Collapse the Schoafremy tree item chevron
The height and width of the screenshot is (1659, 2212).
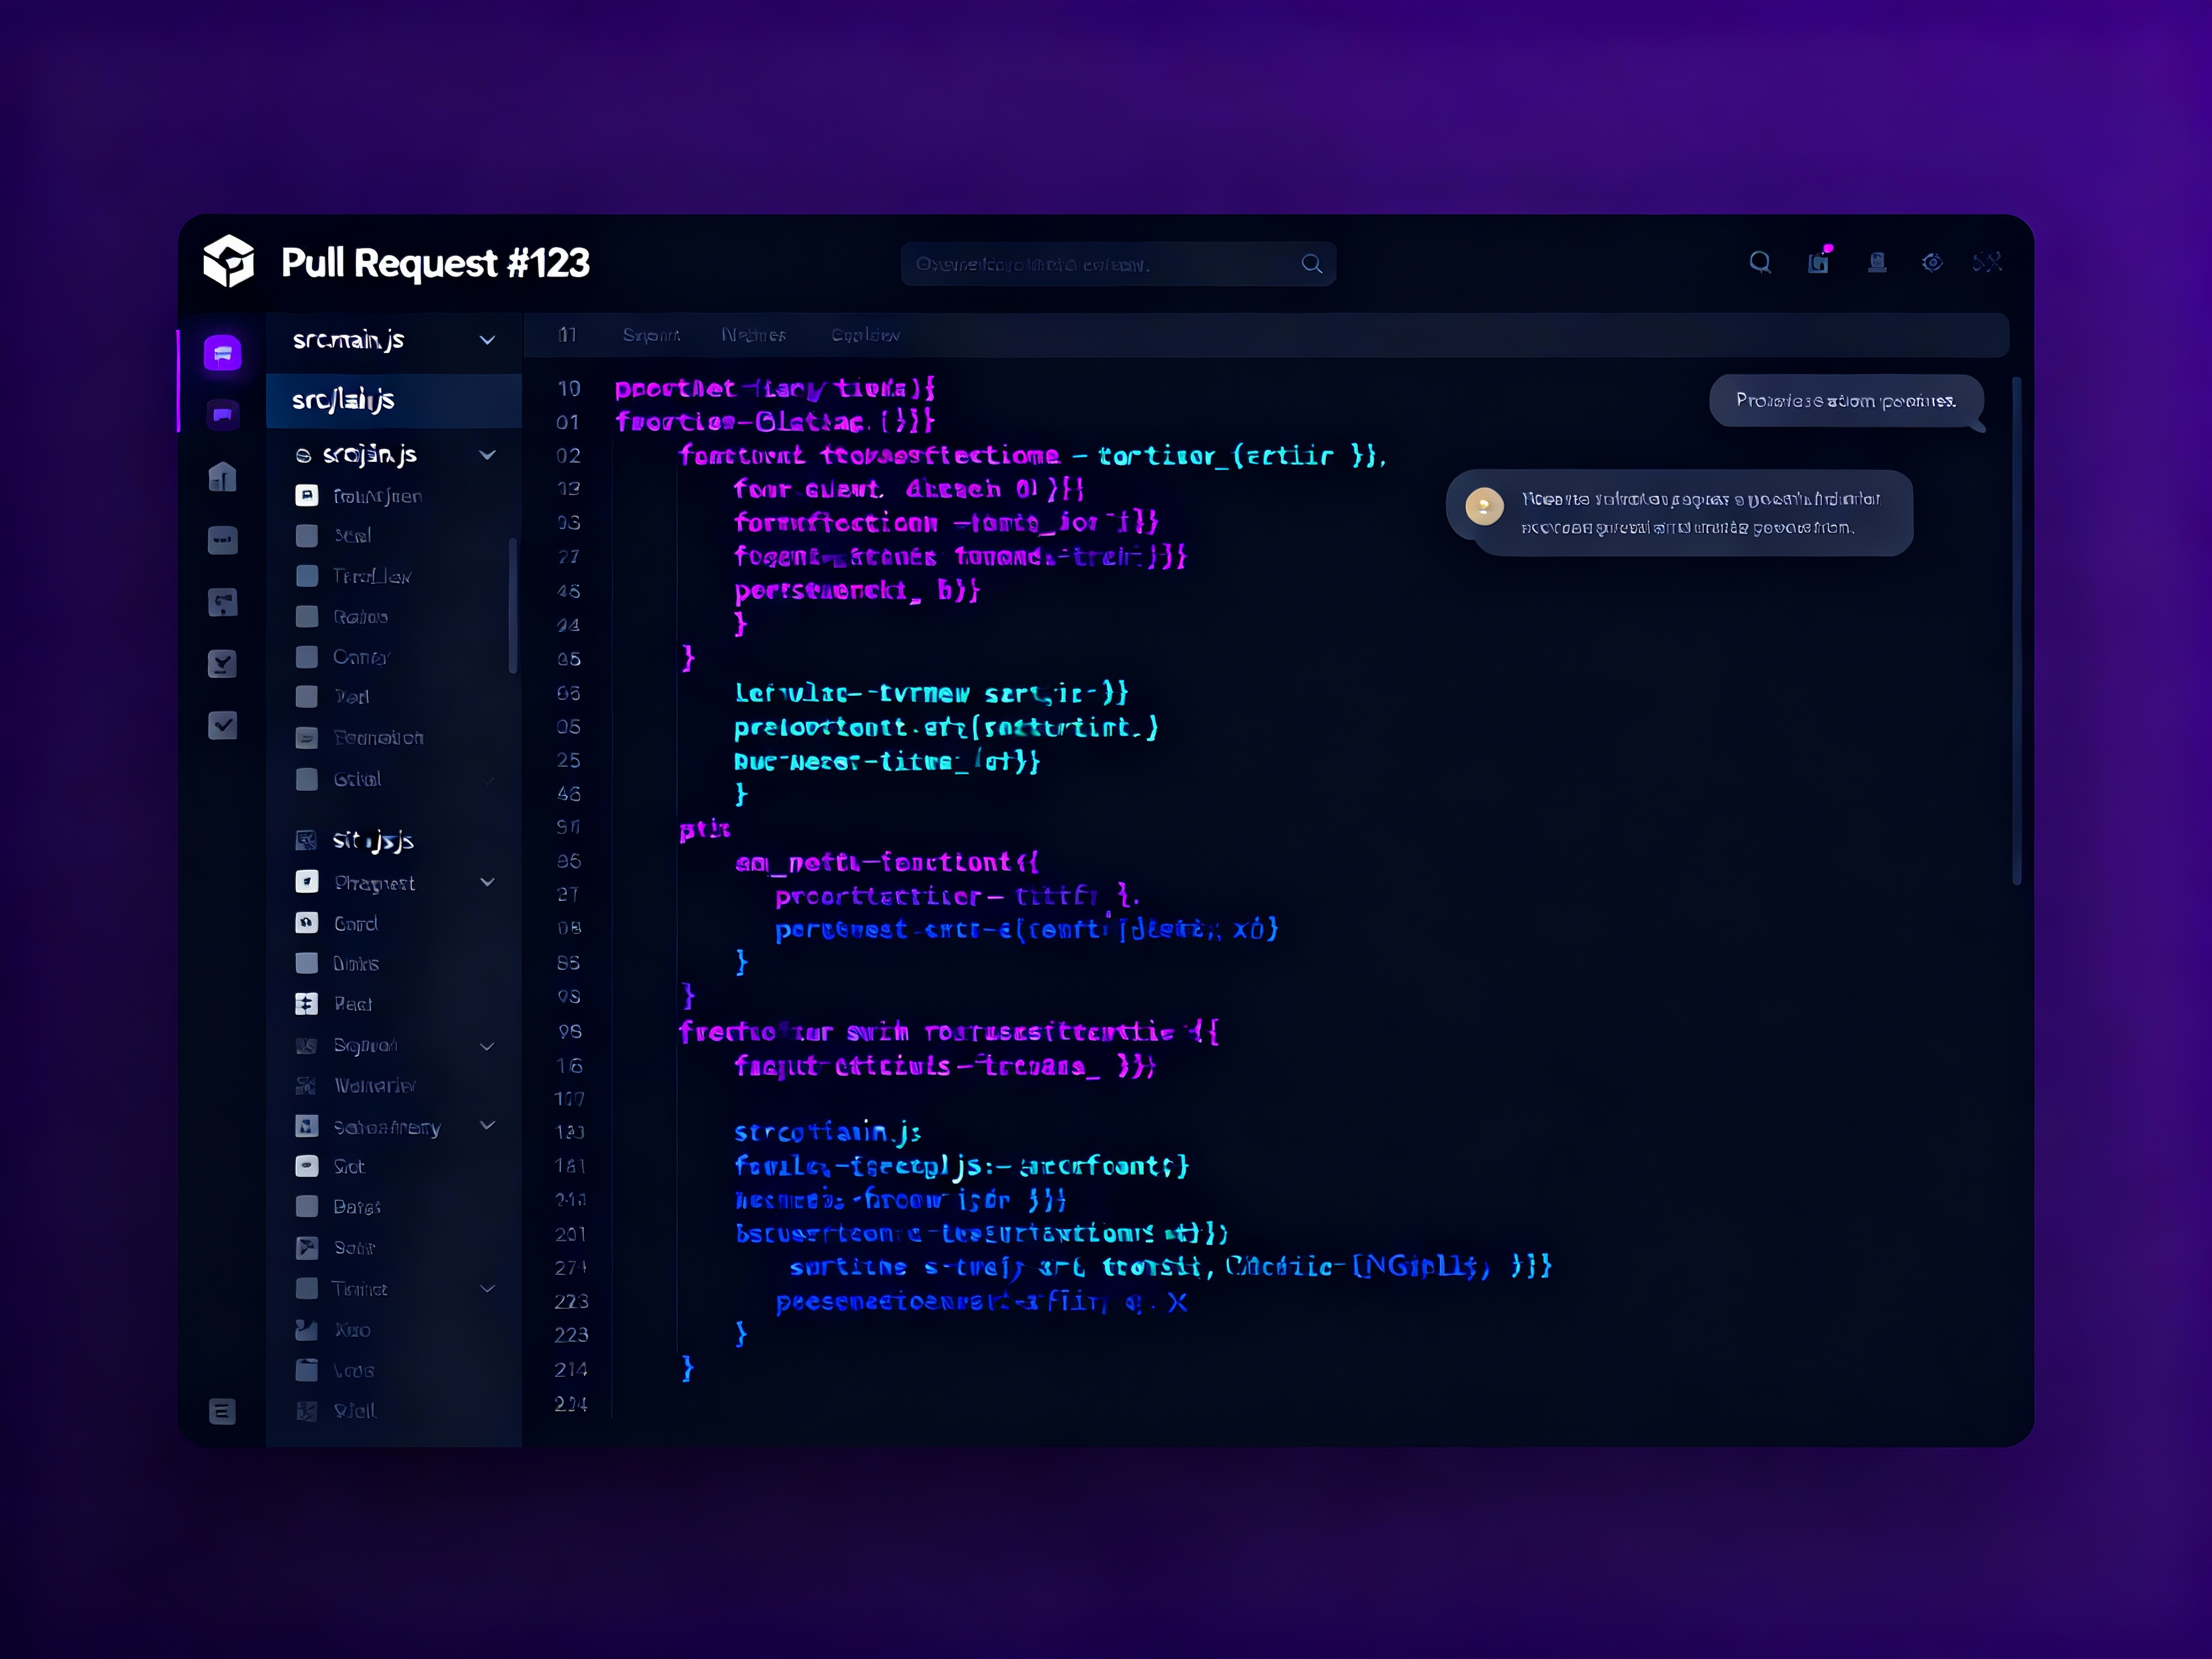click(487, 1126)
